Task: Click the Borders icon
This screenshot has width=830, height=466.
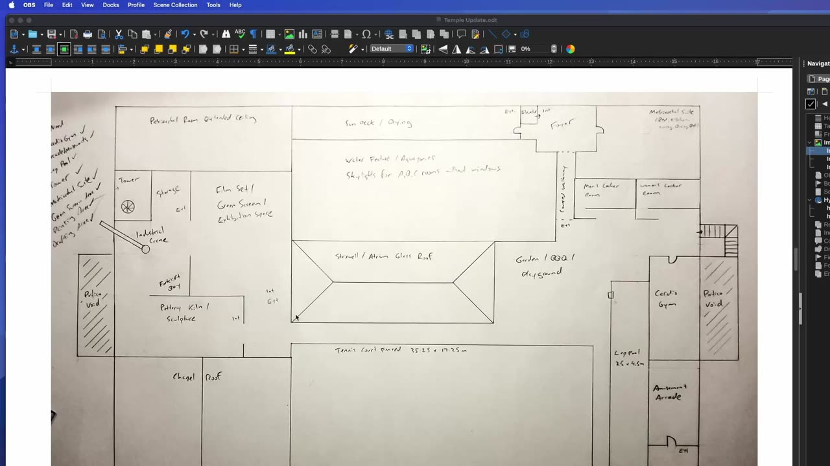Action: pyautogui.click(x=234, y=49)
